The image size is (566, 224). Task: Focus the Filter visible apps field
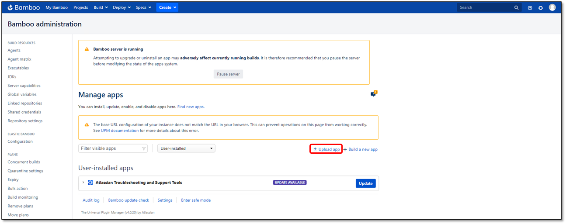[113, 148]
